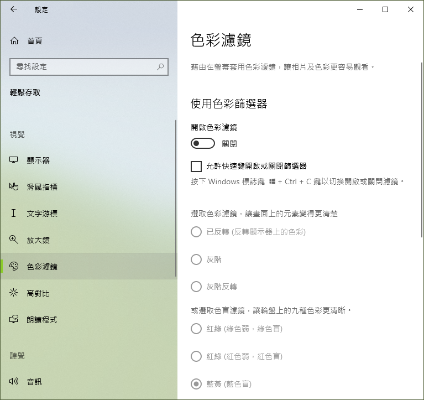This screenshot has height=400, width=424.
Task: Click the speaker icon beside 音訊
Action: pos(13,382)
